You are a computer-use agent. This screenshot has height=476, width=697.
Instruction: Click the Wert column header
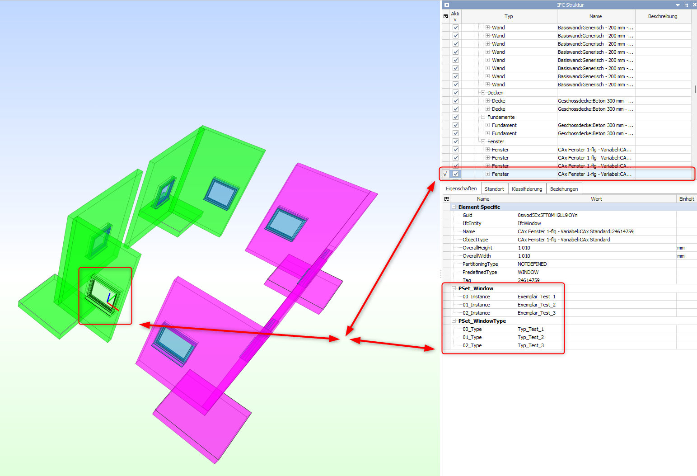[596, 199]
